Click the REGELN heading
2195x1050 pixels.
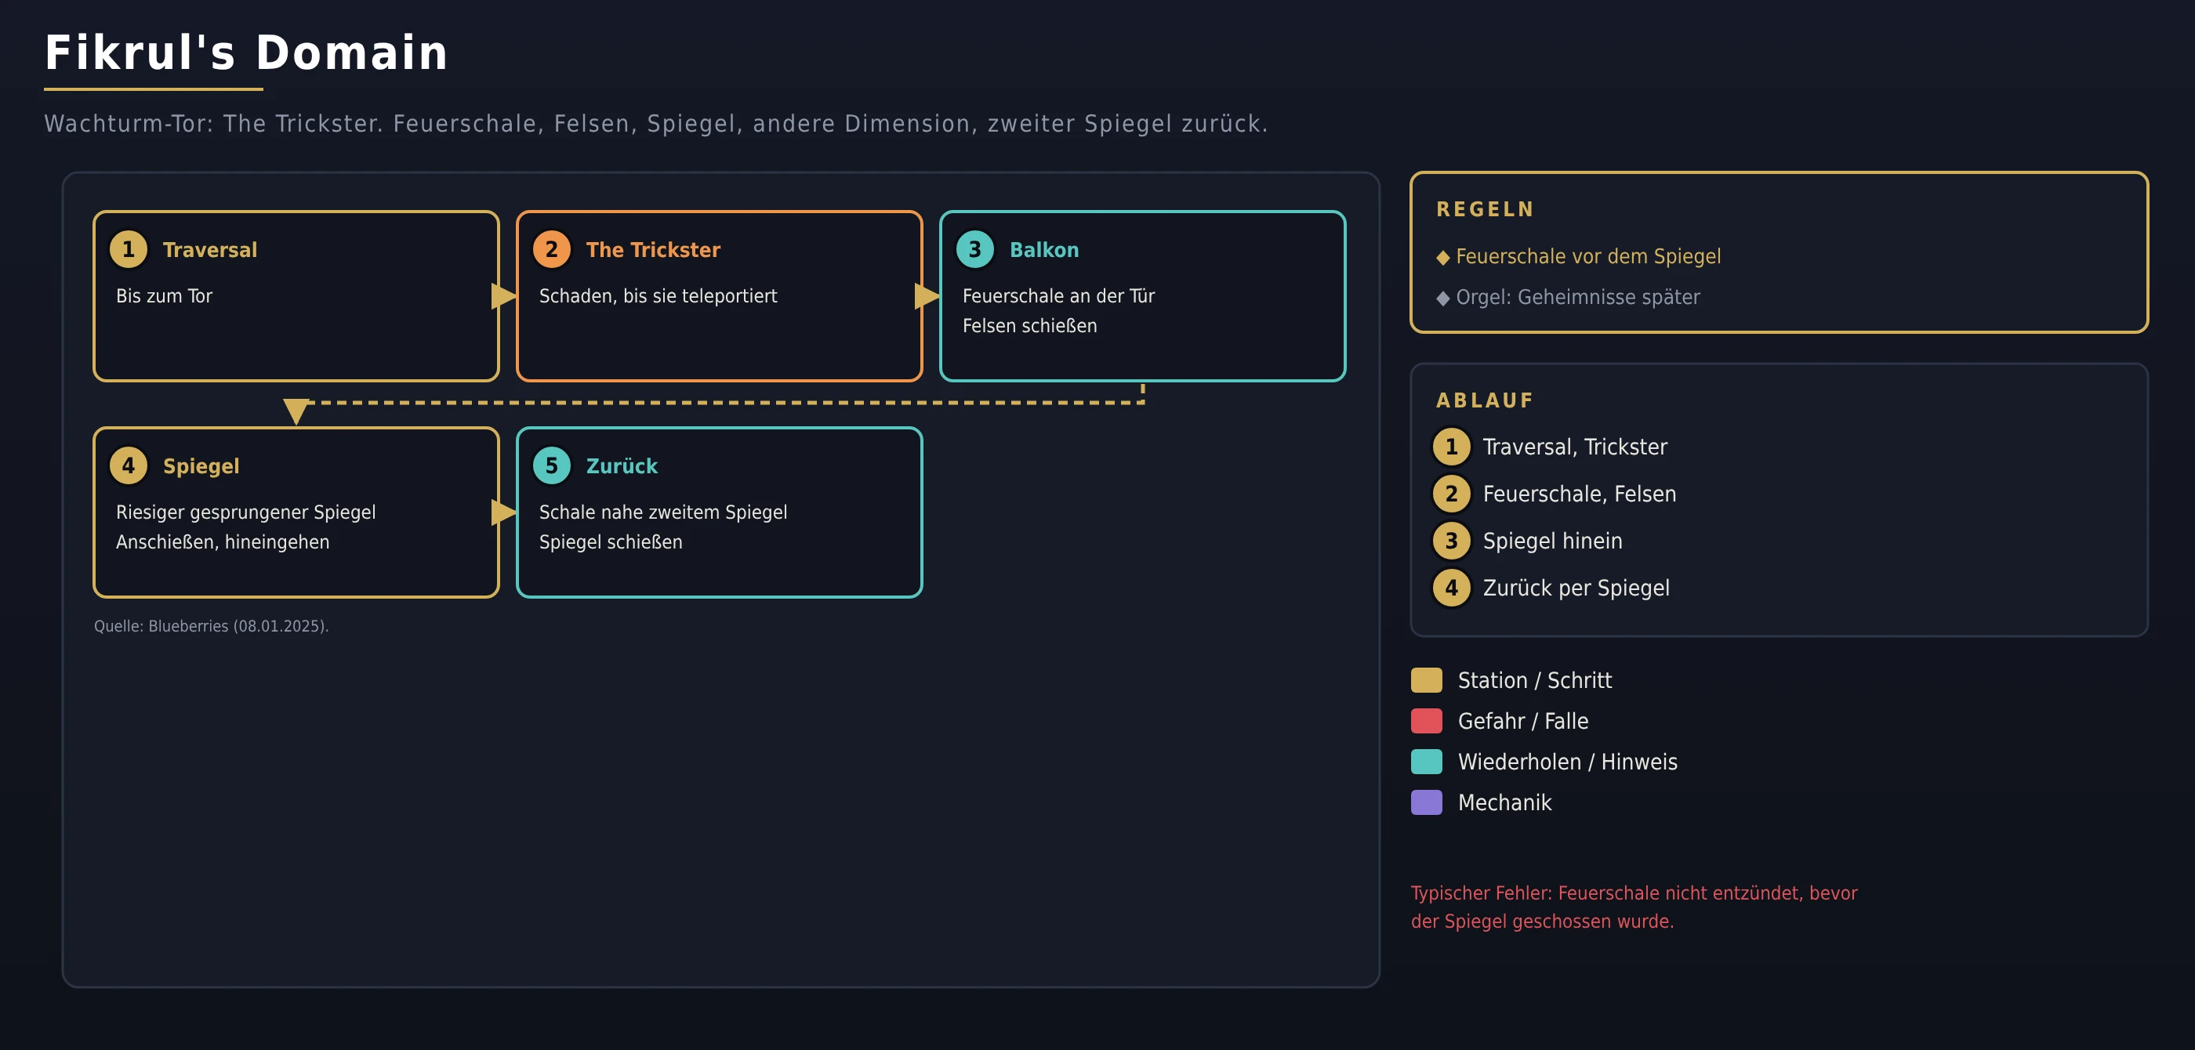(1484, 209)
